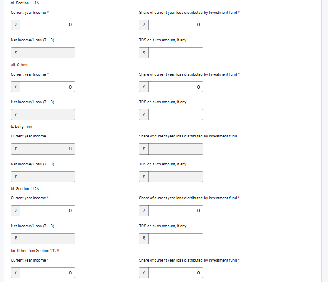328x282 pixels.
Task: Click rupee icon of Other than 112A income
Action: click(16, 273)
